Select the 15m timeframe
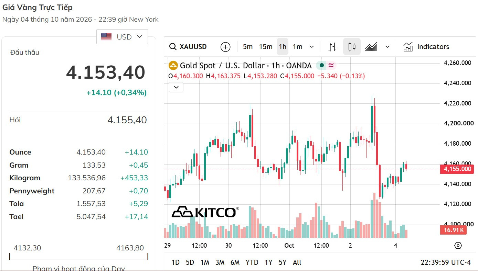The width and height of the screenshot is (478, 271). point(266,47)
